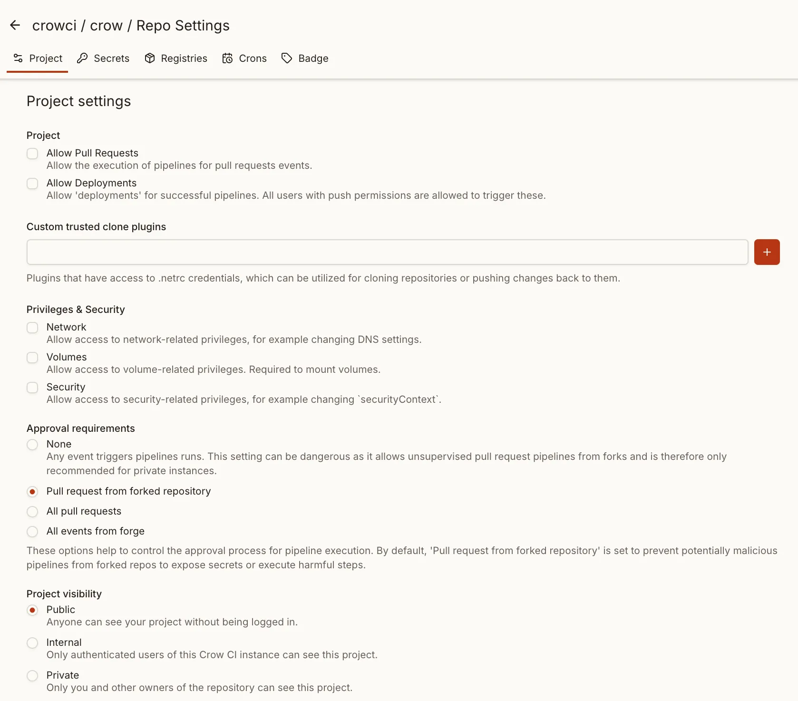Click the Secrets key icon
798x701 pixels.
83,58
